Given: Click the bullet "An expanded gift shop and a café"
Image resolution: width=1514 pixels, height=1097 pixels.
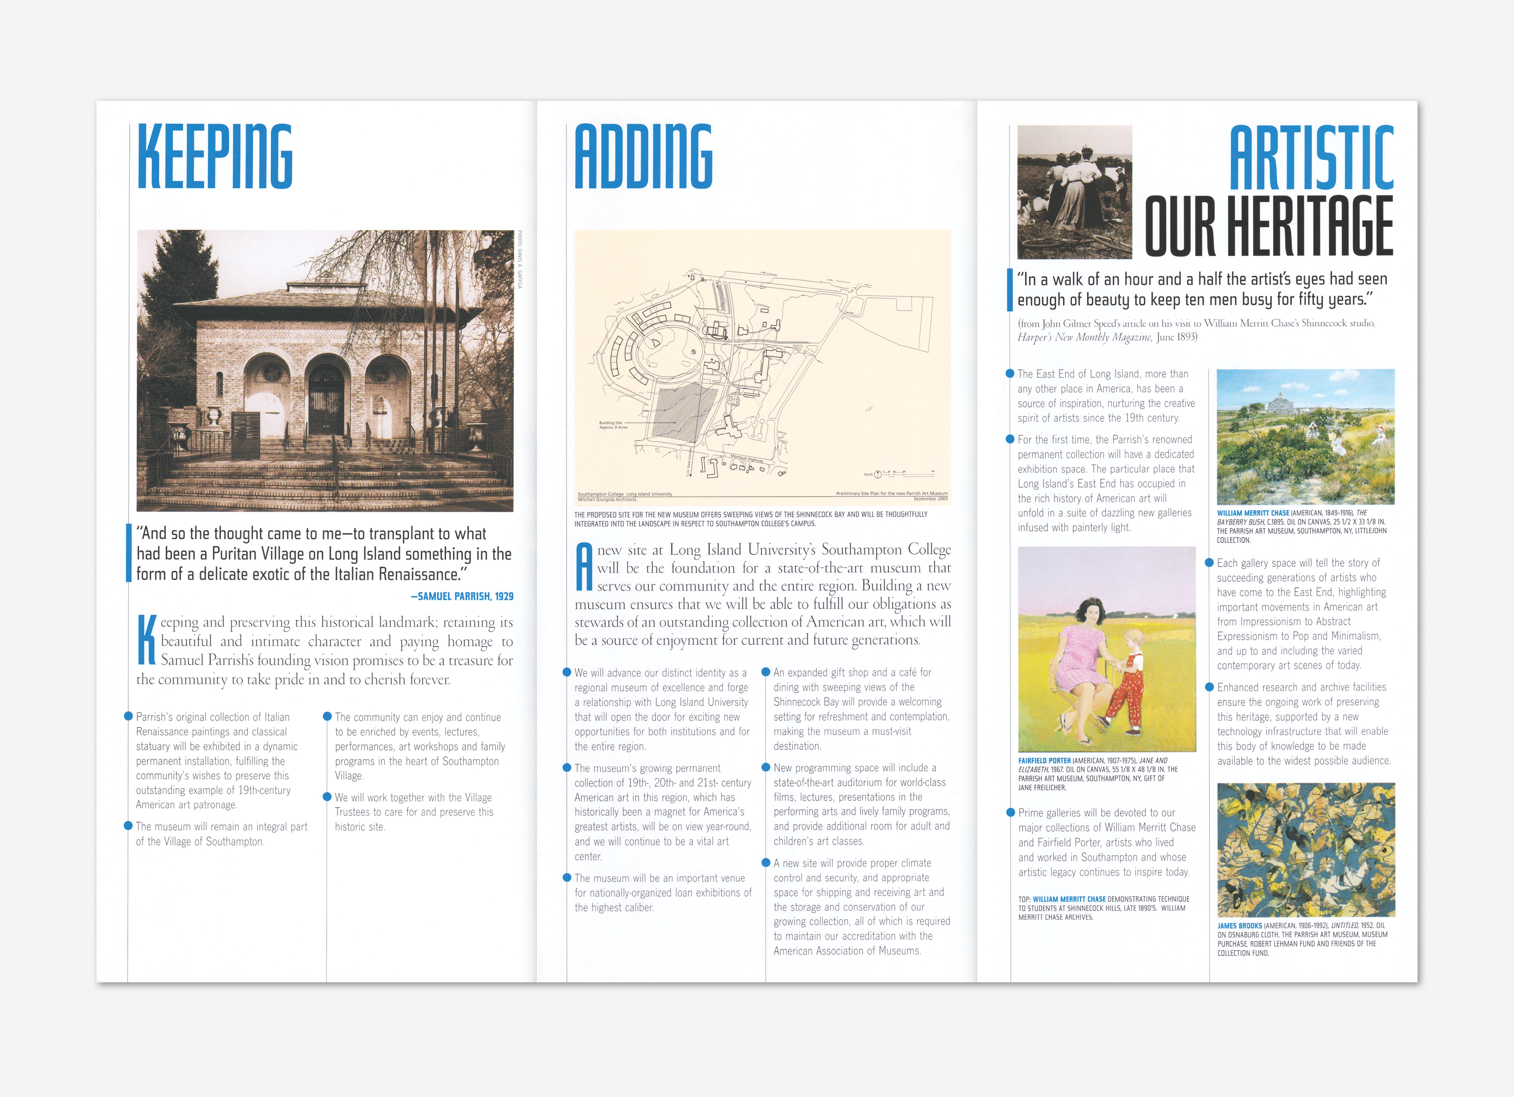Looking at the screenshot, I should (861, 708).
